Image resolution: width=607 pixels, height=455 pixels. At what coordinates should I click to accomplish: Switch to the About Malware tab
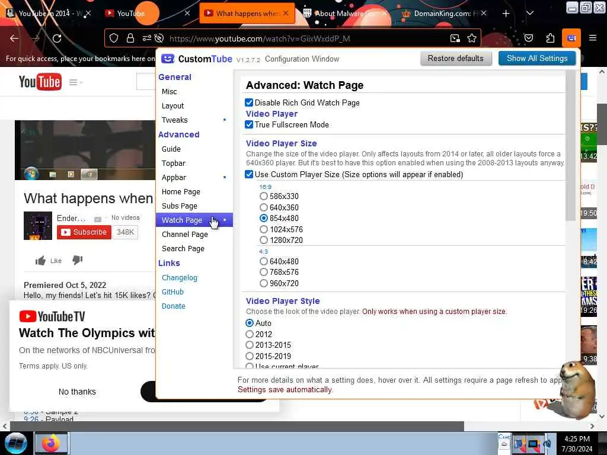click(344, 14)
